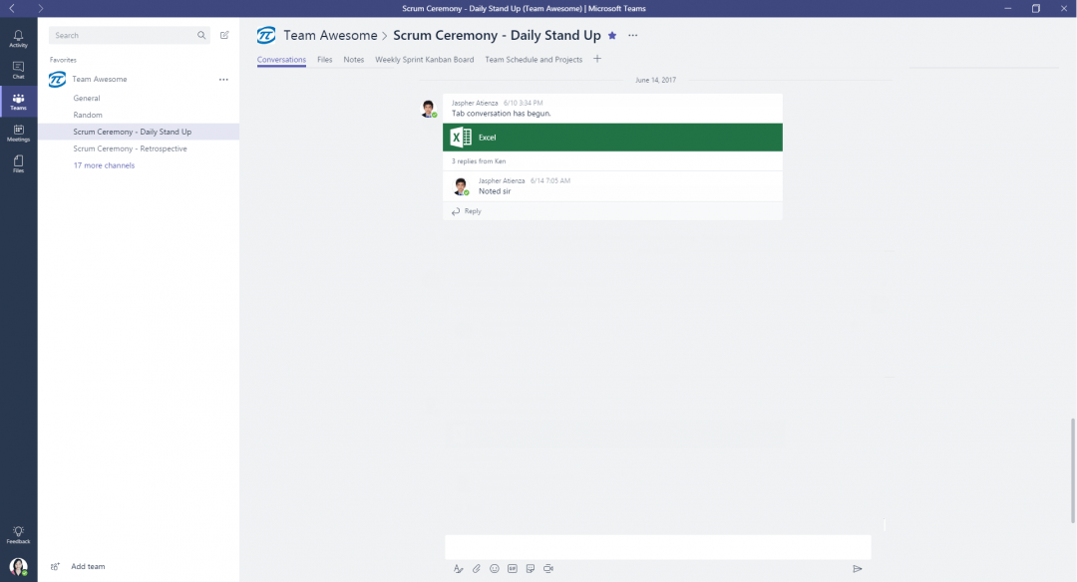Open the Activity feed
The image size is (1077, 582).
(x=18, y=38)
